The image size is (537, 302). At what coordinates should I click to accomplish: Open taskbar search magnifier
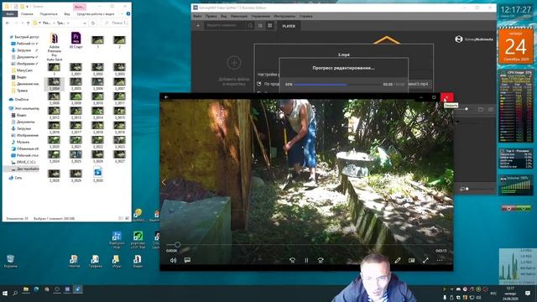coord(15,294)
